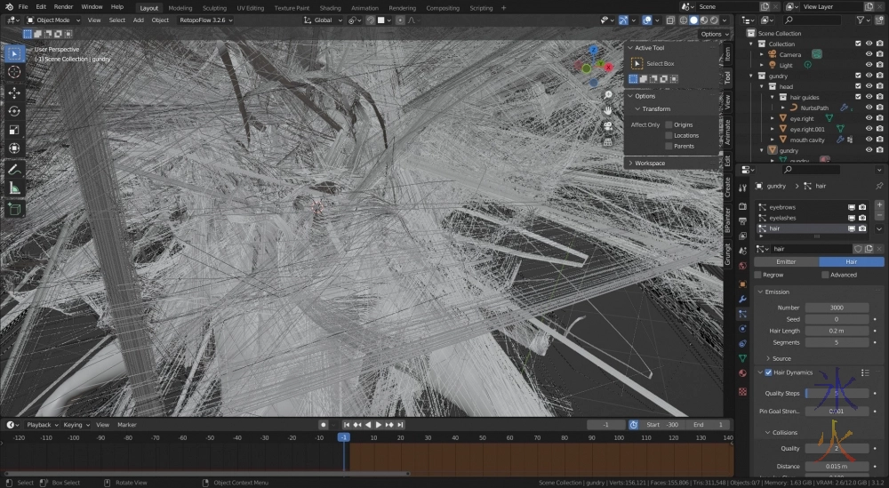Enable the Regrow checkbox

(x=757, y=275)
